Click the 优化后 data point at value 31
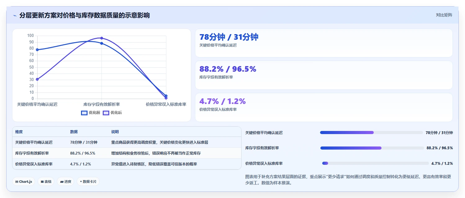Screen dimensions: 465x198 [37, 79]
